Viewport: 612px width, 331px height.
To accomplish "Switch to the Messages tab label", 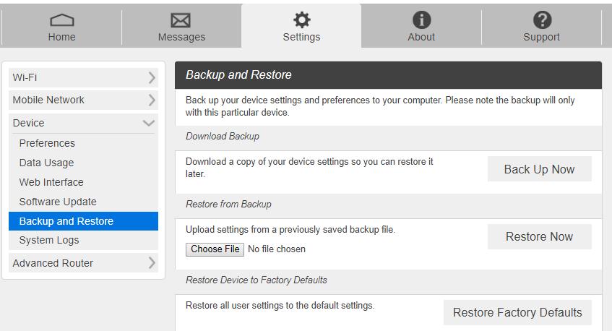I will click(181, 37).
